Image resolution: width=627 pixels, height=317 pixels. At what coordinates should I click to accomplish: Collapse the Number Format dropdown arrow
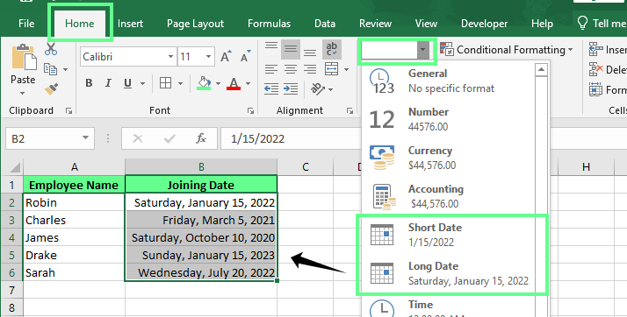423,51
